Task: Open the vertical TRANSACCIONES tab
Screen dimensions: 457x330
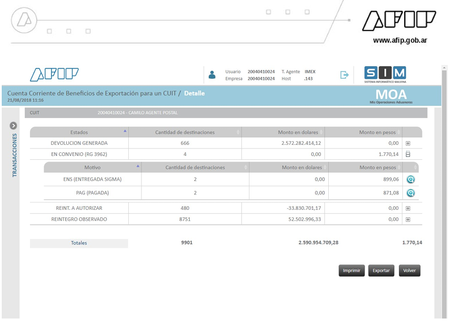Action: click(x=14, y=156)
